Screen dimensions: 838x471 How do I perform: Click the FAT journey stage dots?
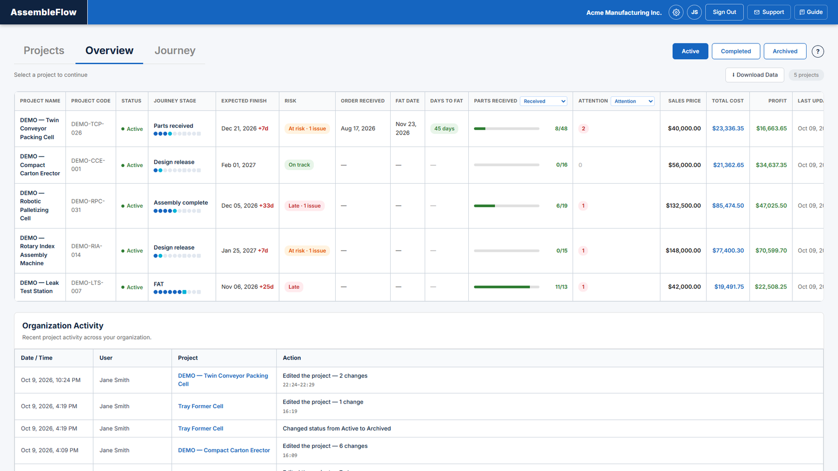pyautogui.click(x=177, y=292)
